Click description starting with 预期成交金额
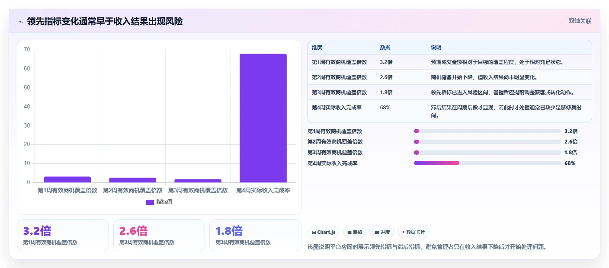 tap(497, 62)
